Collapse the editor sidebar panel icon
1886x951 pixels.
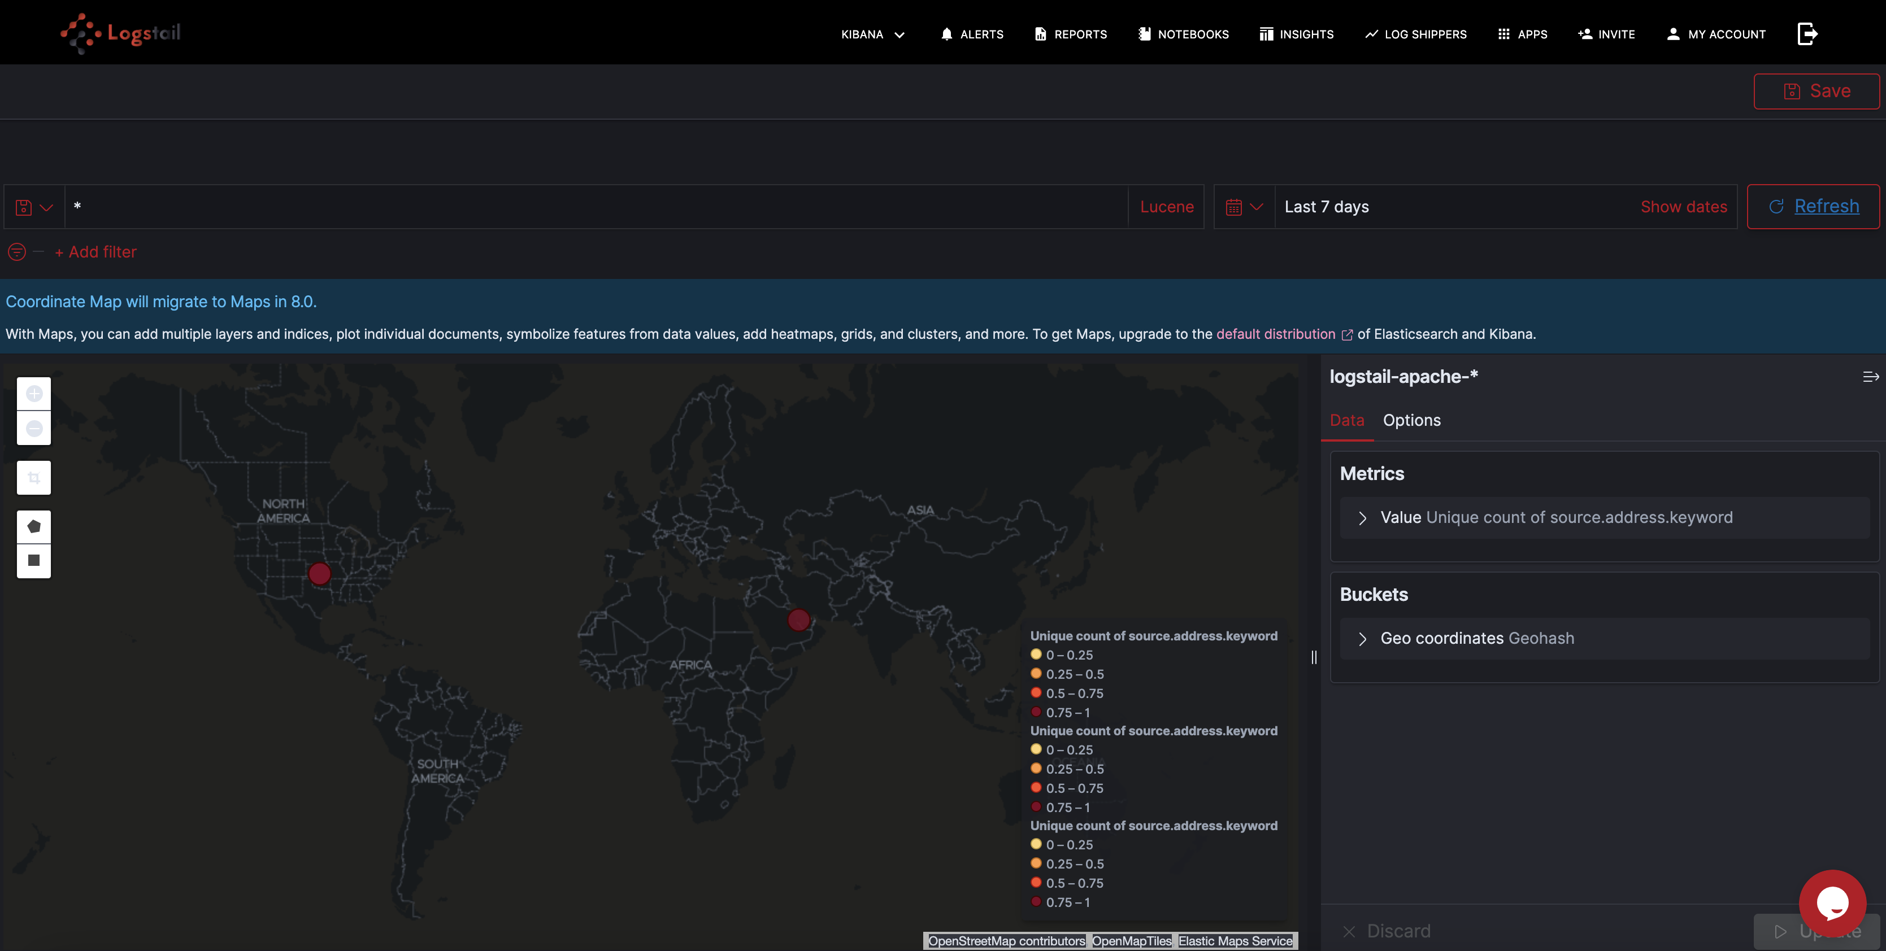tap(1870, 377)
